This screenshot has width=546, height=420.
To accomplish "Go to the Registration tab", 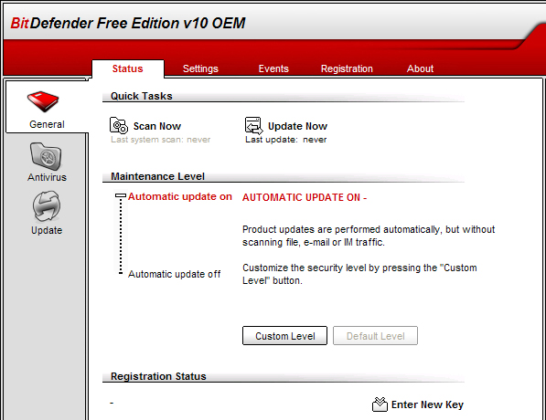I will click(347, 68).
